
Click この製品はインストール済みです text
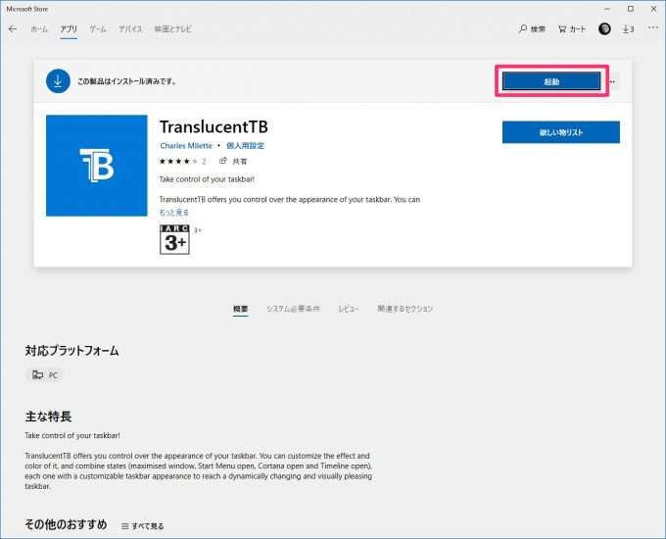point(126,81)
